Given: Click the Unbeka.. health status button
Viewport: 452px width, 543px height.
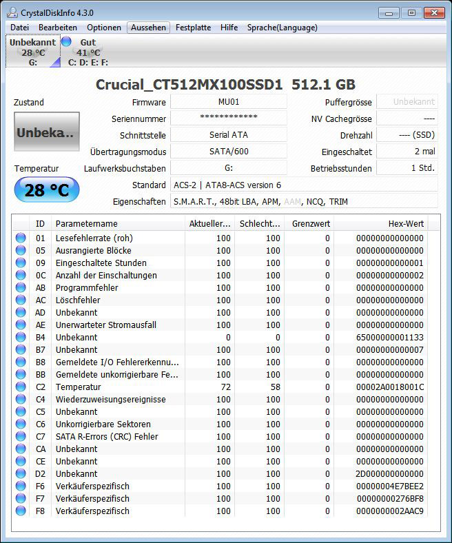Looking at the screenshot, I should tap(47, 132).
